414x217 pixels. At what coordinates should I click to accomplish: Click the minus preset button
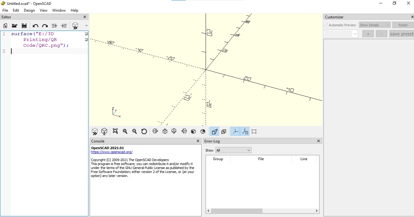382,34
